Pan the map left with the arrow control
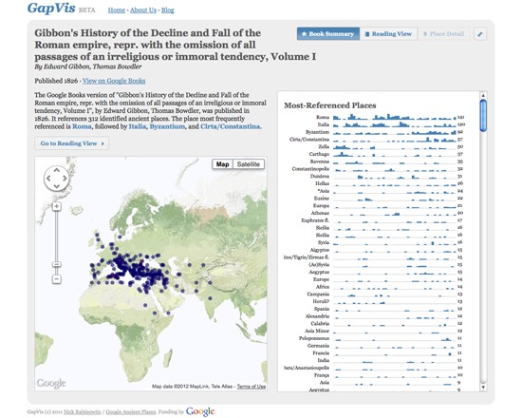 (x=48, y=179)
